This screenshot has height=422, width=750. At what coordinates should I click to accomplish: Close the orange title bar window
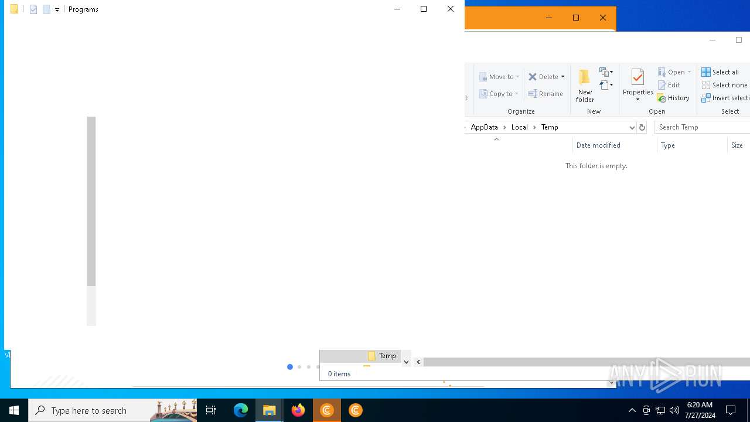(603, 18)
